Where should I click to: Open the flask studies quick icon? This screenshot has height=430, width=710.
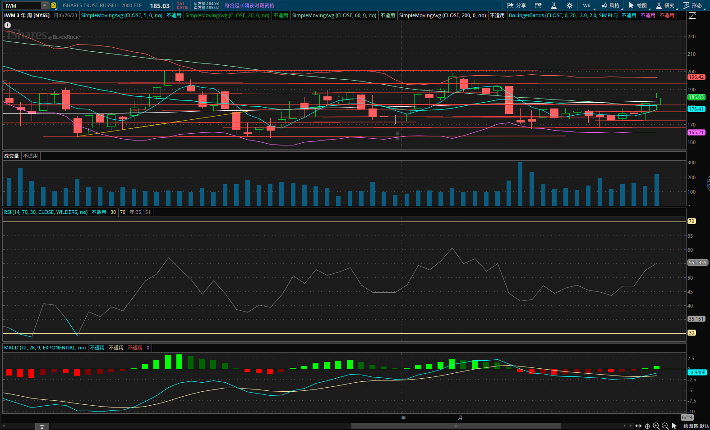click(553, 5)
